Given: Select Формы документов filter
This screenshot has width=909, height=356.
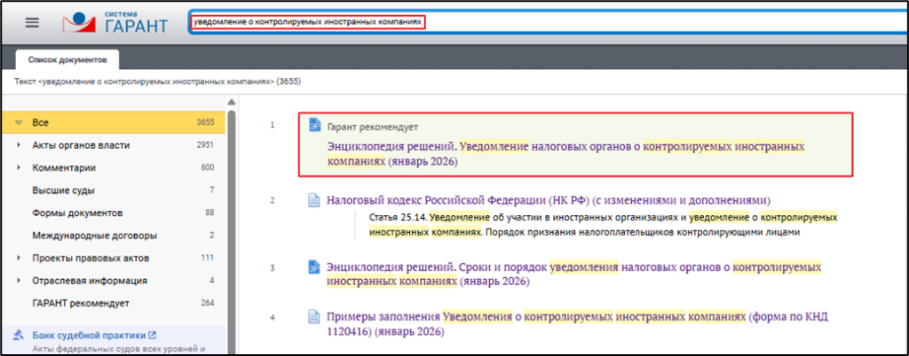Looking at the screenshot, I should click(x=77, y=213).
